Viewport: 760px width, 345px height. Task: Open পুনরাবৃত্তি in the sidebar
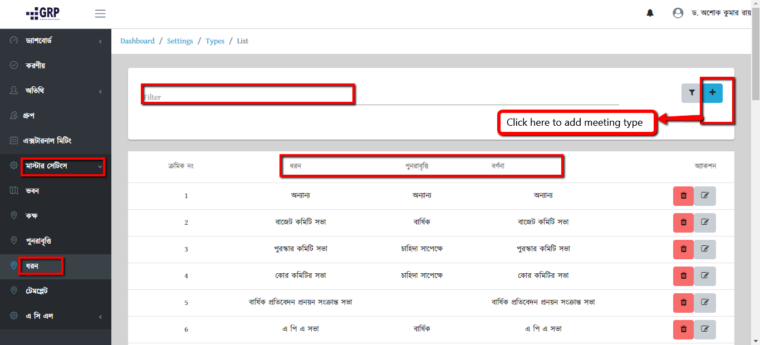(x=56, y=240)
